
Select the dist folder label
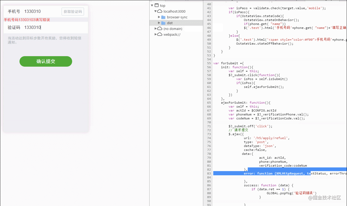170,23
